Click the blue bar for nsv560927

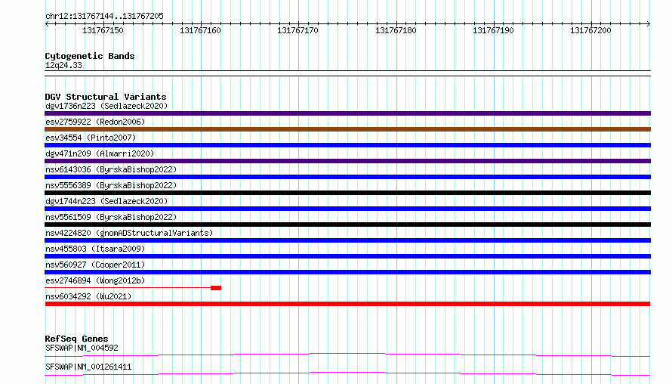coord(347,272)
